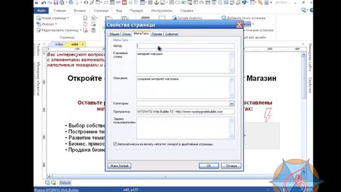Screen dimensions: 341x192
Task: Expand the Import dropdown arrow
Action: [56, 24]
